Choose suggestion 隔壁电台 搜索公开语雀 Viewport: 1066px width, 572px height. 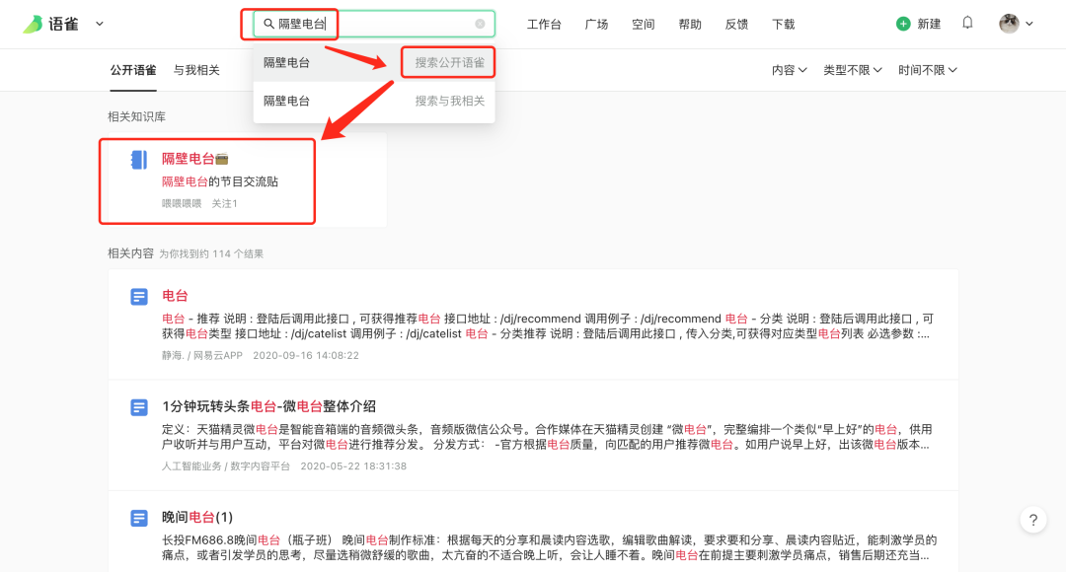(x=374, y=62)
